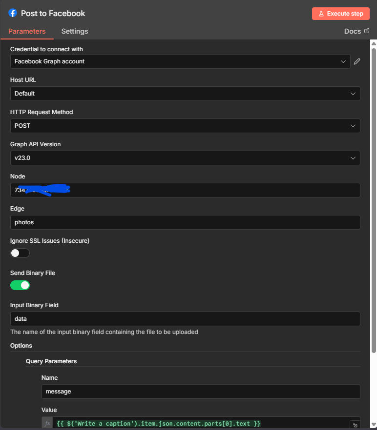Select the Parameters tab
The height and width of the screenshot is (430, 377).
click(x=27, y=31)
